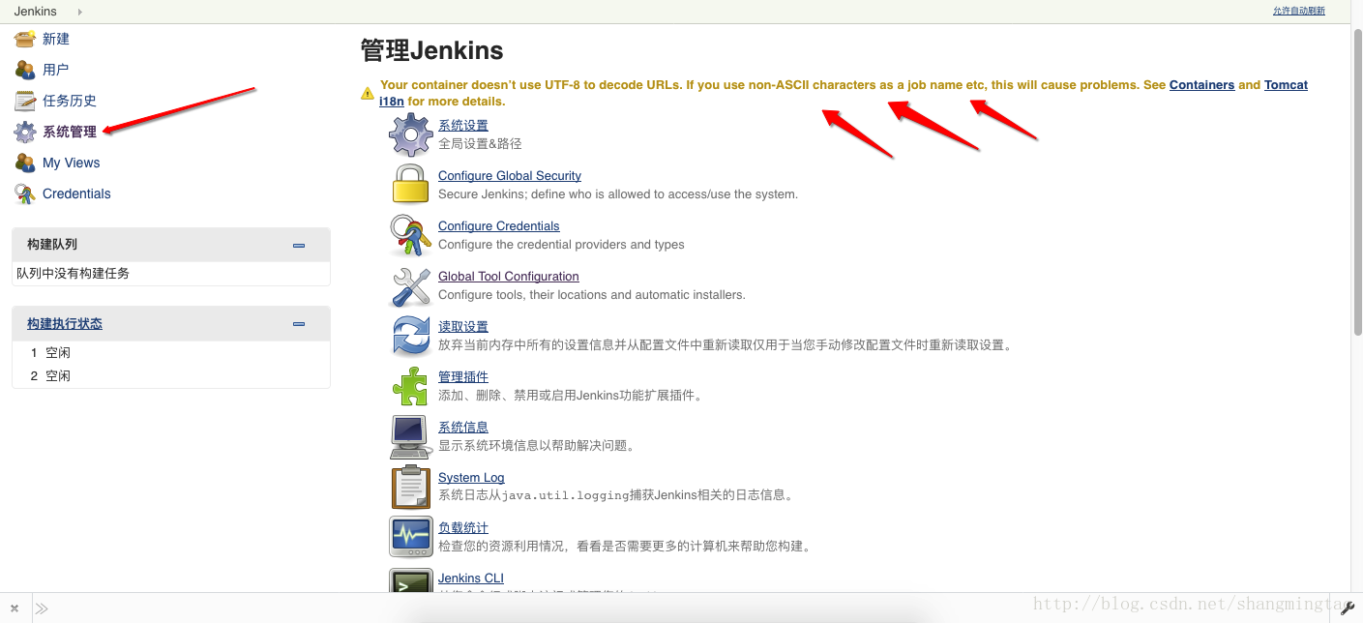Click the 管理Jenkins page heading

click(431, 50)
